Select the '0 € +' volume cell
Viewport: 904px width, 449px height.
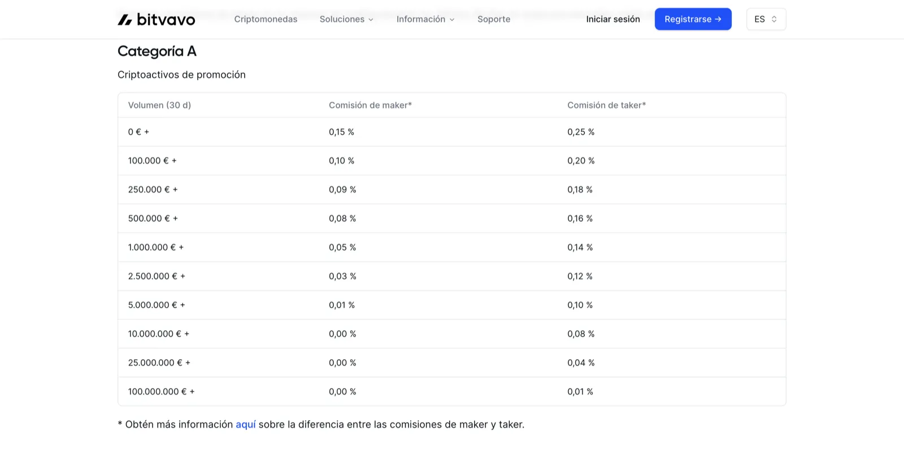[x=138, y=132]
